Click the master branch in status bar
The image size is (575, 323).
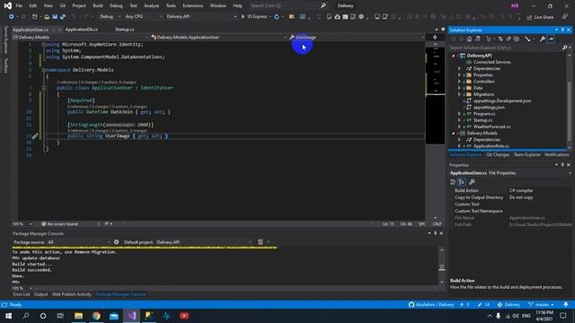click(541, 305)
